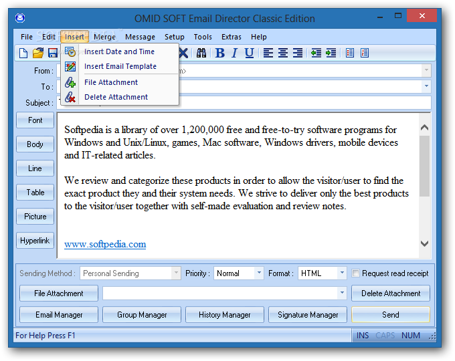The width and height of the screenshot is (455, 361).
Task: Choose Delete Attachment in Insert menu
Action: 120,97
